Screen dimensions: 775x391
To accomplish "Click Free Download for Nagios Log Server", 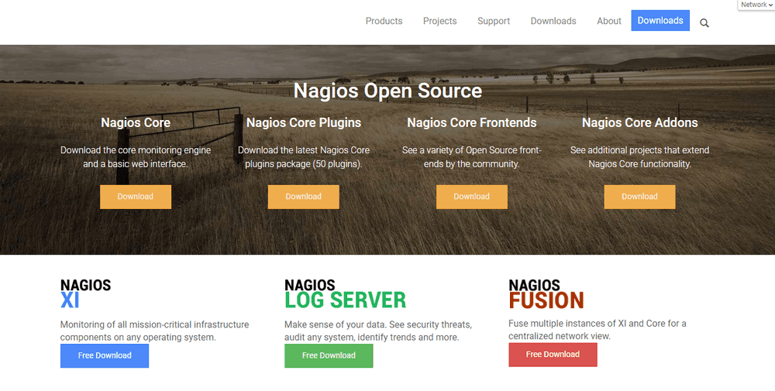I will (x=329, y=355).
